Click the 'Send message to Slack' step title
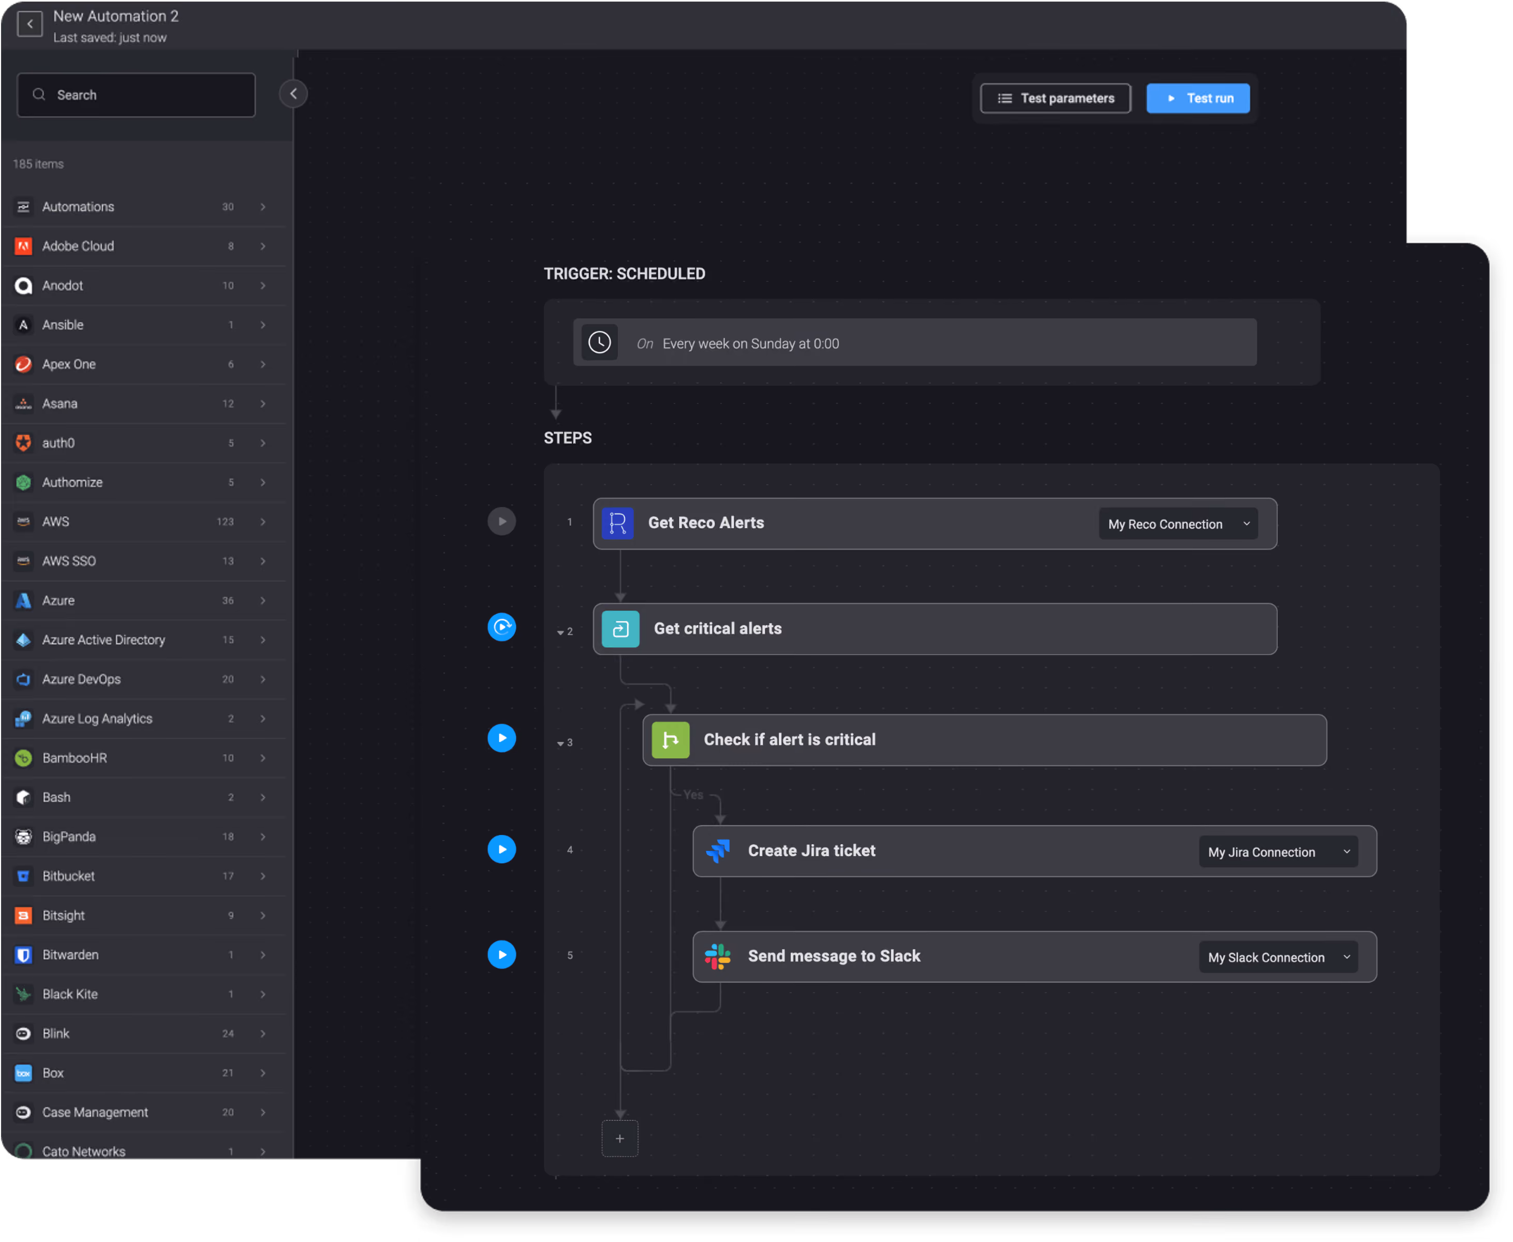This screenshot has width=1513, height=1242. tap(835, 957)
